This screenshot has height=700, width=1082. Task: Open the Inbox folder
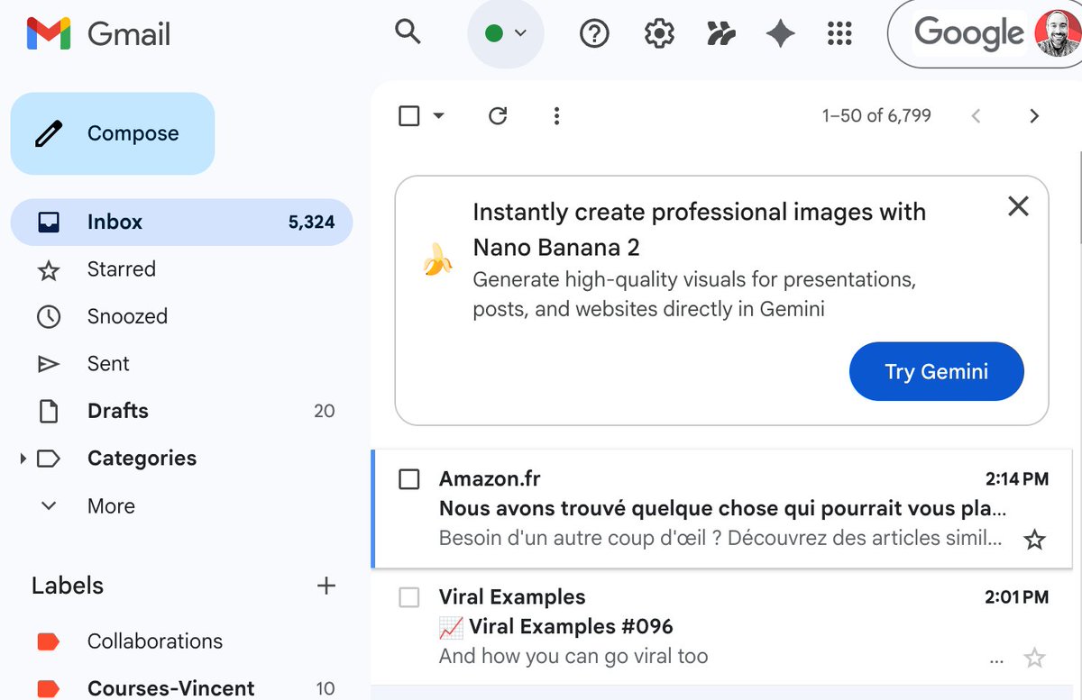pos(181,222)
